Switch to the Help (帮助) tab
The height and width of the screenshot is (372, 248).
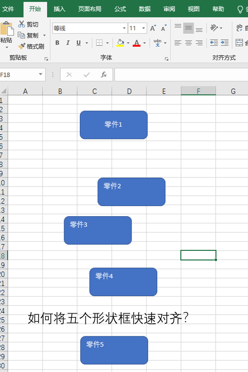point(218,9)
